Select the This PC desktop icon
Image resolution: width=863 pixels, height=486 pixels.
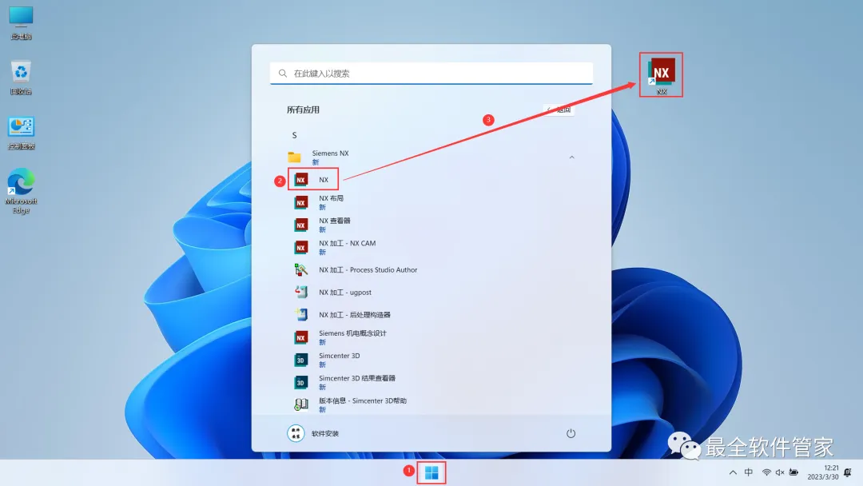(x=21, y=23)
